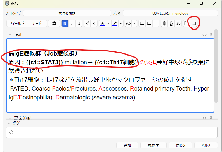
Task: Open the settings gear options
Action: [x=54, y=23]
